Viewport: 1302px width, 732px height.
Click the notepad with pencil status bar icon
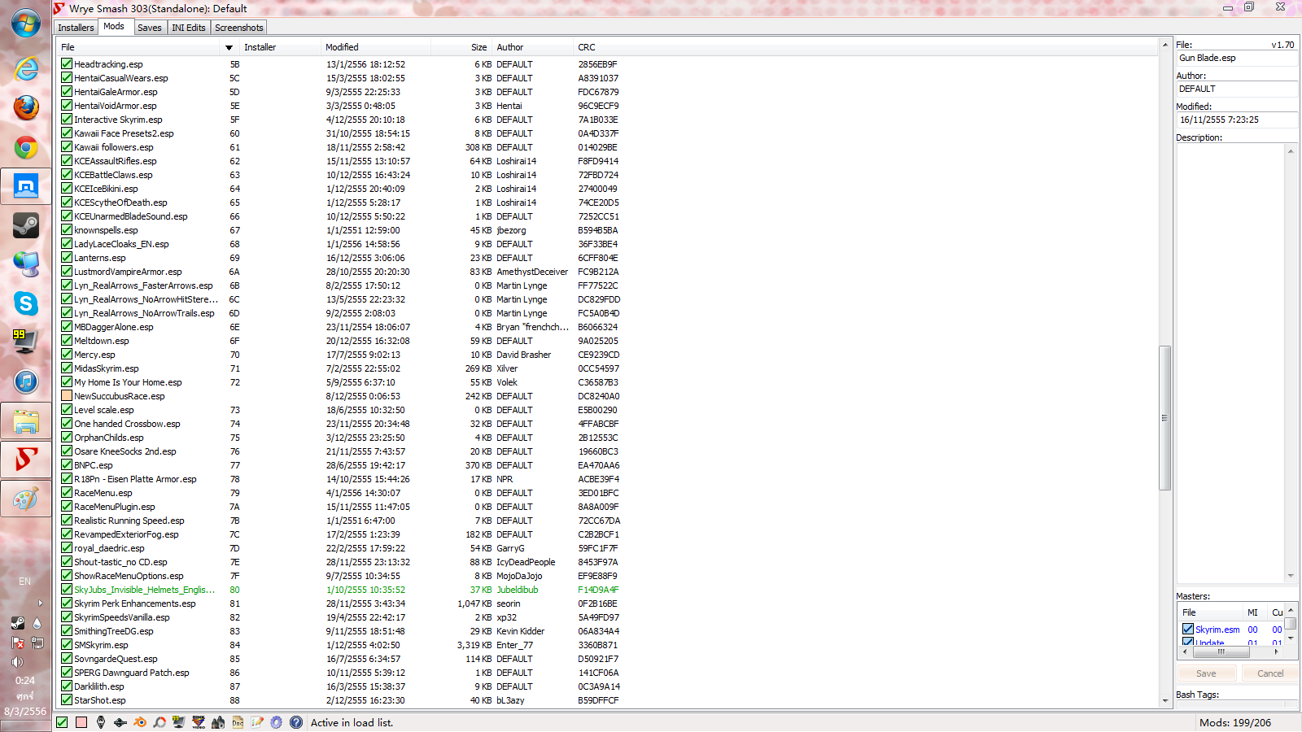click(257, 722)
